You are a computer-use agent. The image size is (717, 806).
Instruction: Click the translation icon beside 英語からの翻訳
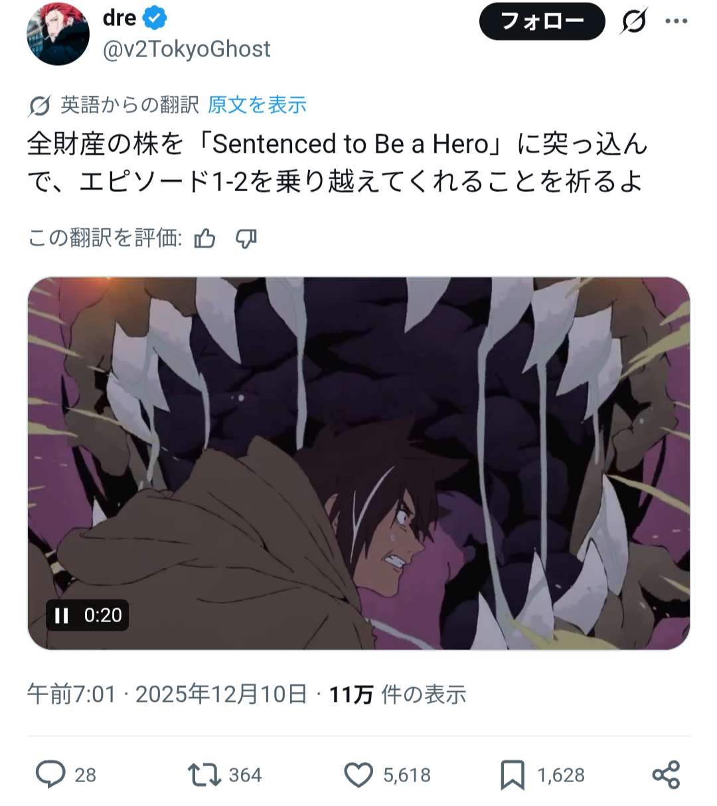(40, 105)
